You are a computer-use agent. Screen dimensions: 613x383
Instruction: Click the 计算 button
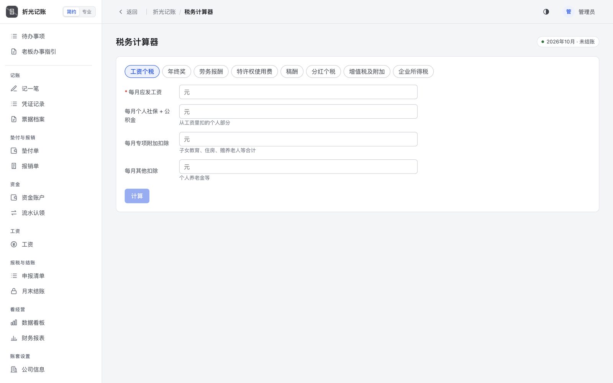point(137,196)
